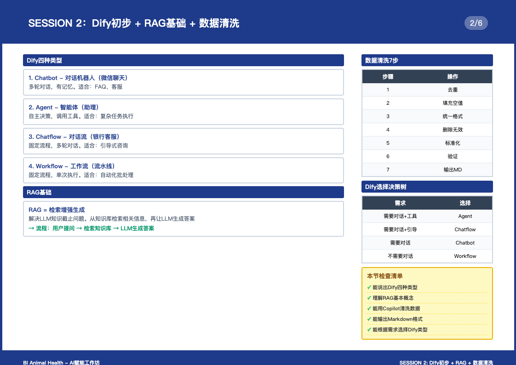Viewport: 516px width, 365px height.
Task: Check the '能用Copilot清洗数据' checkmark
Action: click(369, 308)
